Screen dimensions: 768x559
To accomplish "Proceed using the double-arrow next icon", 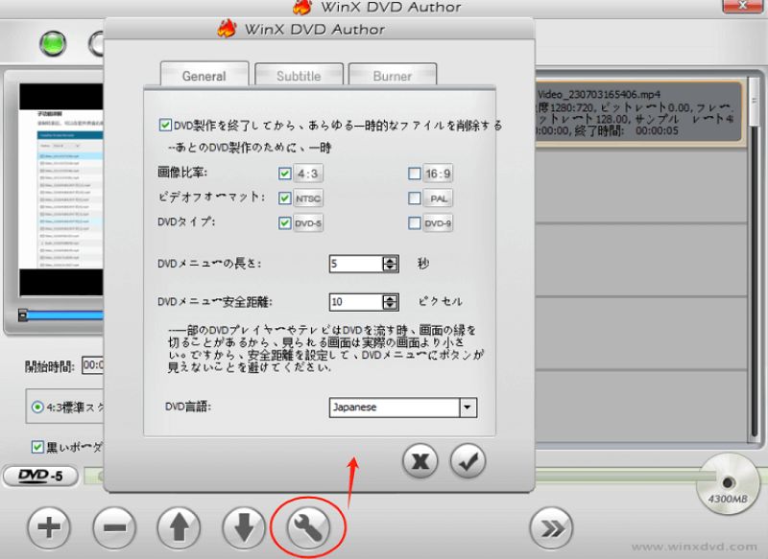I will 551,527.
